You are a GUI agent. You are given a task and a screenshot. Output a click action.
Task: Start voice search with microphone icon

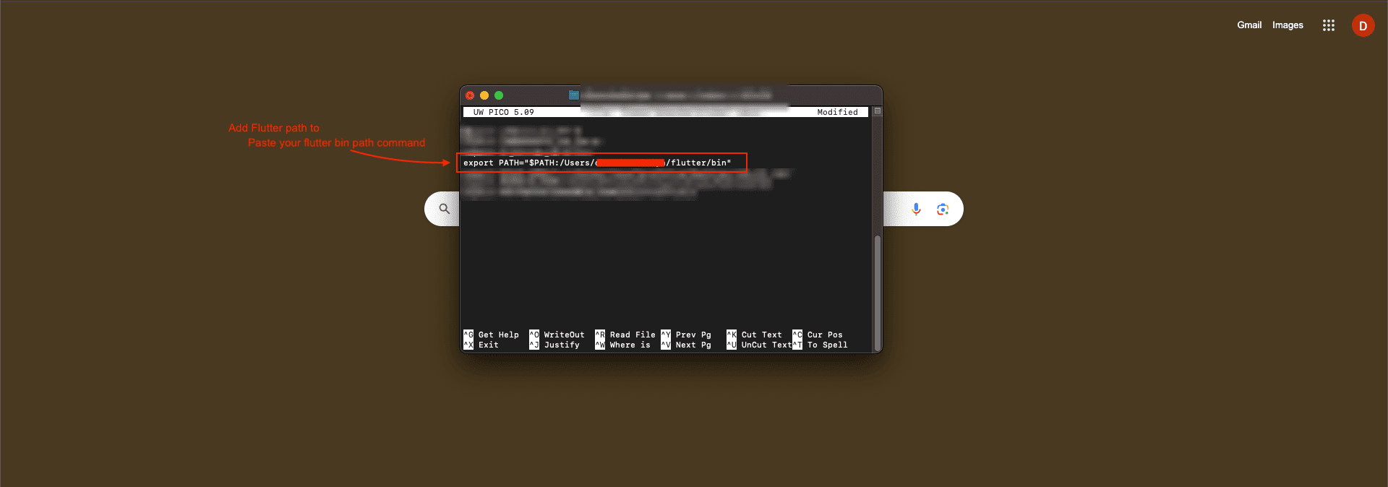pos(916,209)
